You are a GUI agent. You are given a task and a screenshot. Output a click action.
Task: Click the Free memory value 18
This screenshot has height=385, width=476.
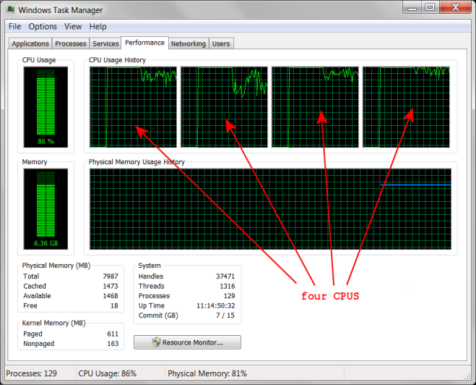114,305
